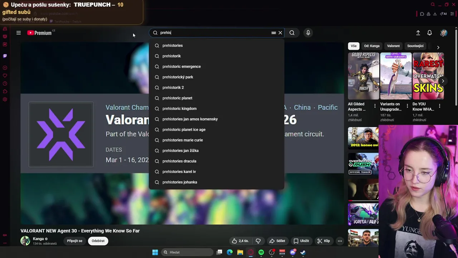Click the 'Klip' clip button
Image resolution: width=458 pixels, height=258 pixels.
coord(323,241)
